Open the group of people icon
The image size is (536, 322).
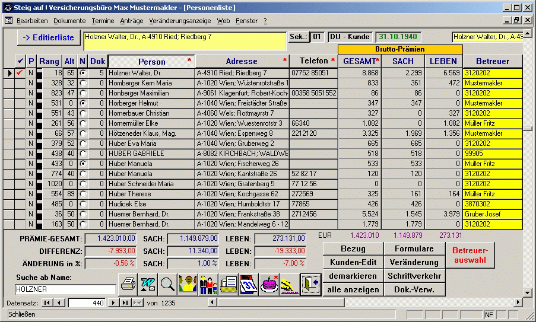(188, 285)
